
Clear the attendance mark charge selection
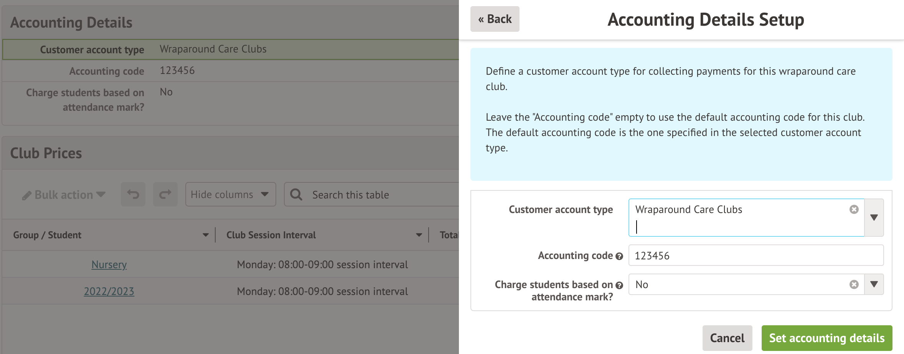[x=854, y=284]
